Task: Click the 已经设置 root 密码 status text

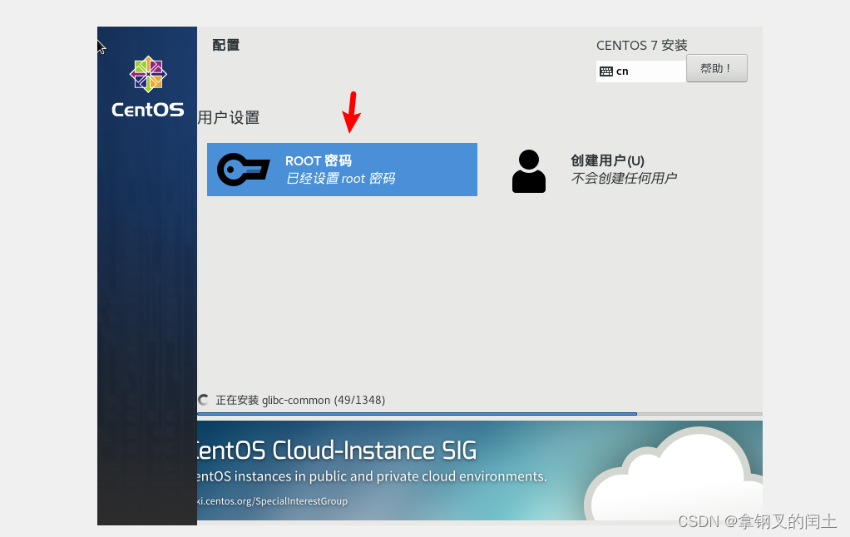Action: pyautogui.click(x=340, y=178)
